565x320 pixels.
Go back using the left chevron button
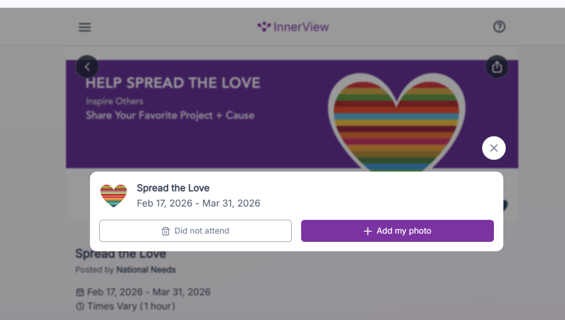click(x=87, y=67)
